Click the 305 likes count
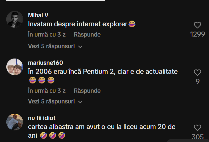Screen dimensions: 209x142 [198, 137]
